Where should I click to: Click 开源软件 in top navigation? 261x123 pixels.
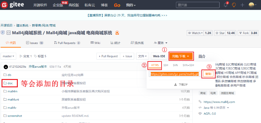tap(40, 5)
